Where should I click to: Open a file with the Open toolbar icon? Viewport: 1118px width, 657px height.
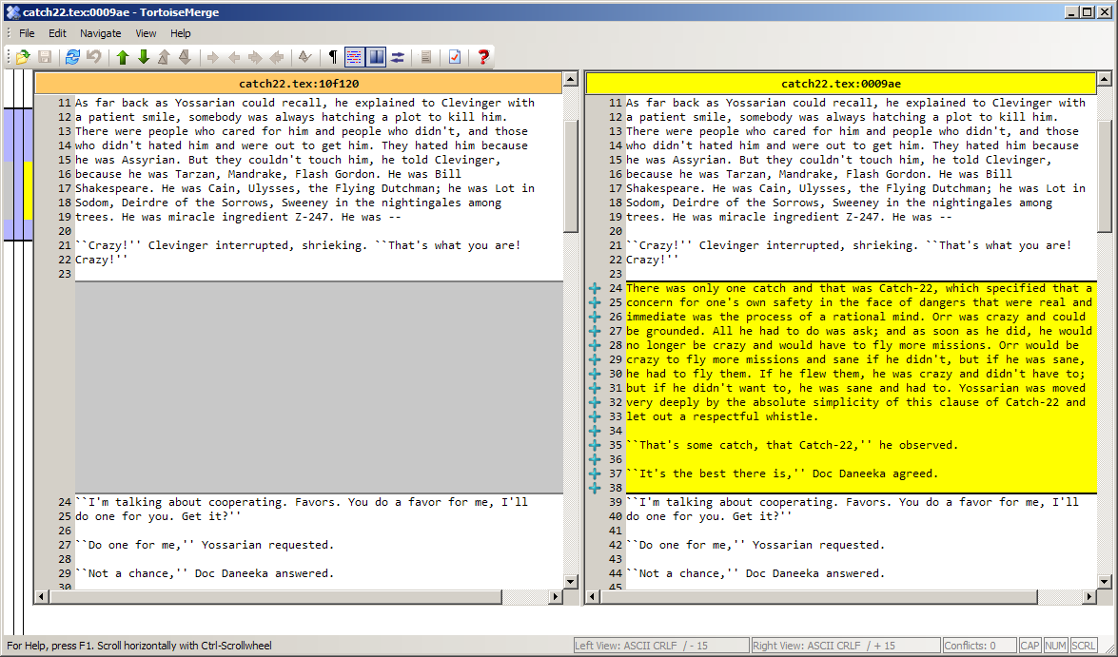pyautogui.click(x=23, y=57)
